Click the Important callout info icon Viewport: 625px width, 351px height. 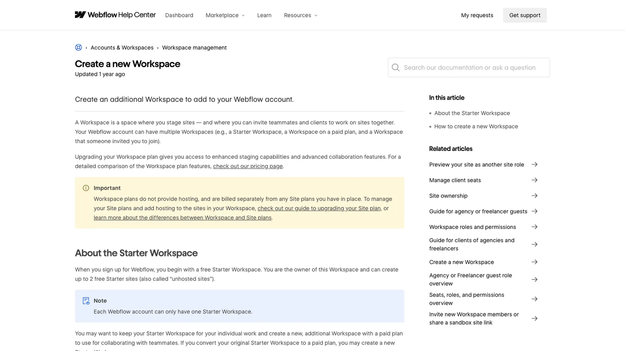point(86,188)
